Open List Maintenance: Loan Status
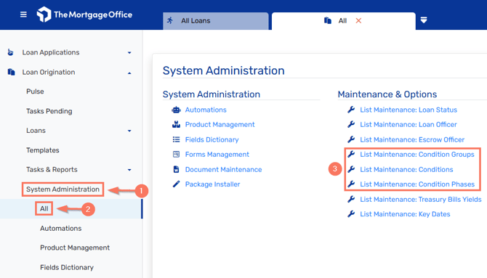487x278 pixels. point(408,110)
